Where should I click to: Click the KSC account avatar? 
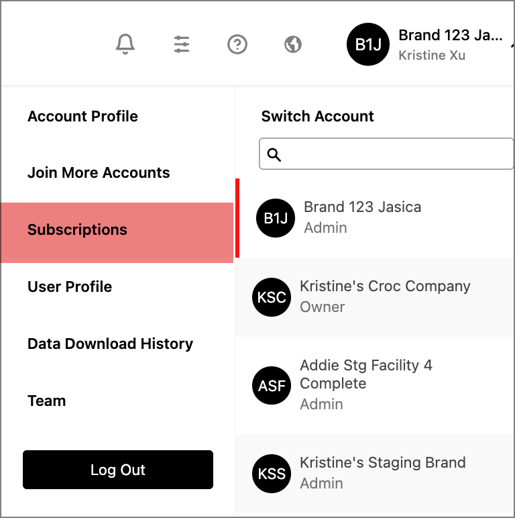pos(272,297)
